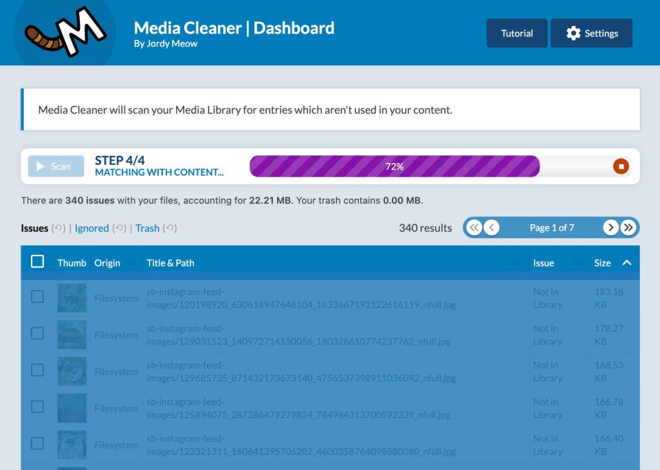Jump to the first results page
660x470 pixels.
pyautogui.click(x=474, y=227)
